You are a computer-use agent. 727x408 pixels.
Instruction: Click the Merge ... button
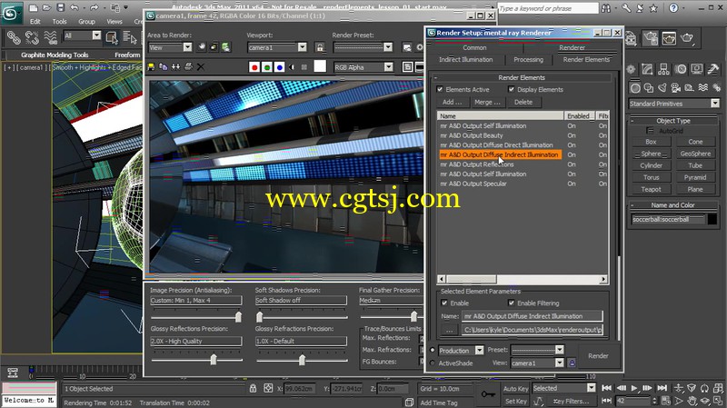click(487, 102)
